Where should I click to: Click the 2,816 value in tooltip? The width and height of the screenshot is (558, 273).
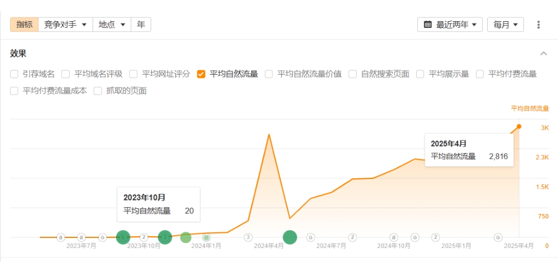(x=498, y=157)
